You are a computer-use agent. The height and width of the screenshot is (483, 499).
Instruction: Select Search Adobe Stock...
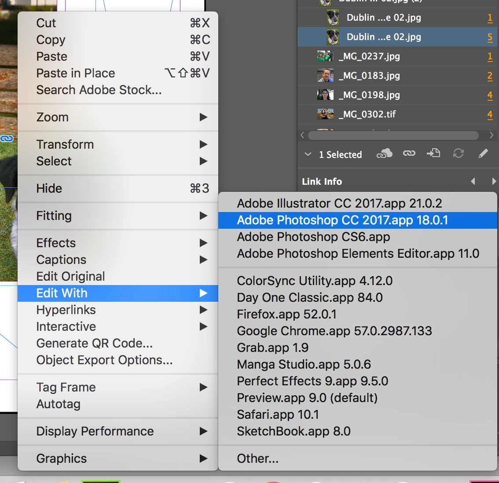pos(118,90)
